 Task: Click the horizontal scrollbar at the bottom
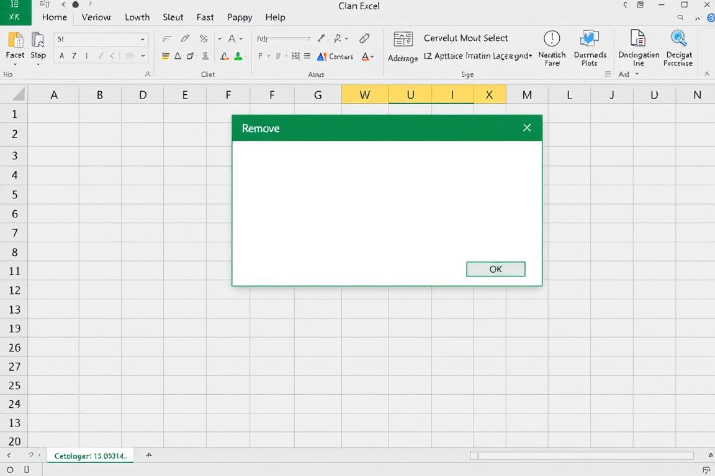pyautogui.click(x=580, y=456)
